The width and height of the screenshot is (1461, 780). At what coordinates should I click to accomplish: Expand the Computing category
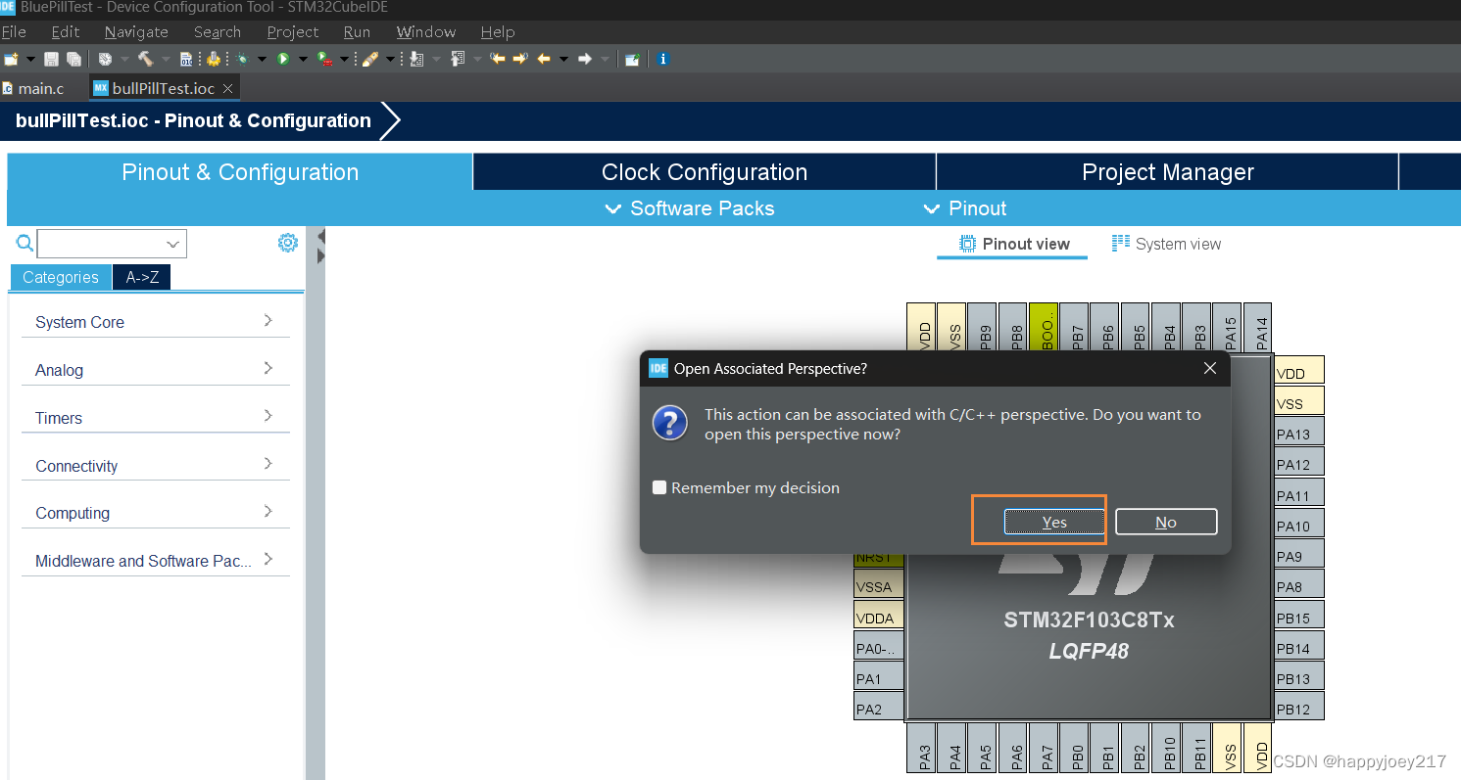click(x=156, y=513)
